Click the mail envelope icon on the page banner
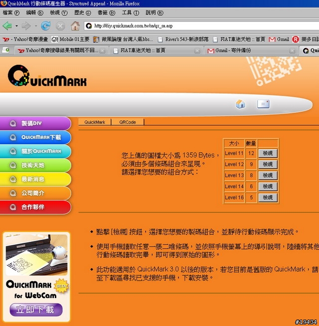Screen dimensions: 319x326 coord(263,104)
